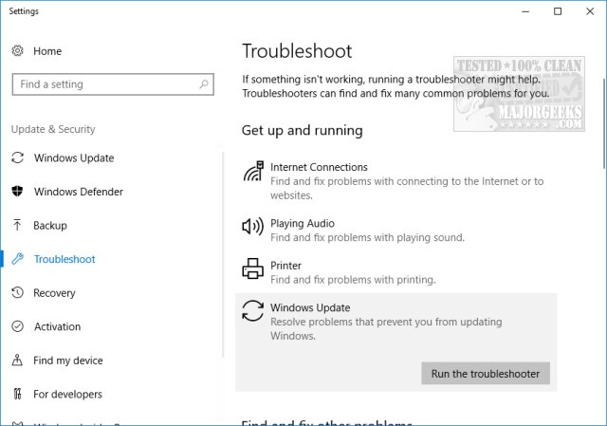Image resolution: width=607 pixels, height=426 pixels.
Task: Click the Windows Update troubleshooter sync icon
Action: point(253,310)
